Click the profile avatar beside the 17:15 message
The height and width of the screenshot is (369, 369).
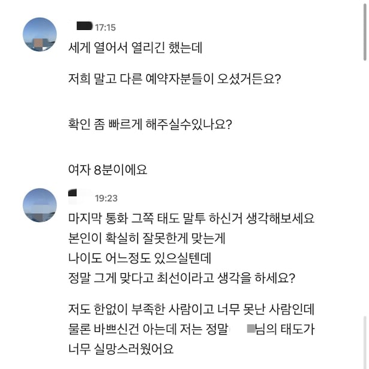point(40,35)
